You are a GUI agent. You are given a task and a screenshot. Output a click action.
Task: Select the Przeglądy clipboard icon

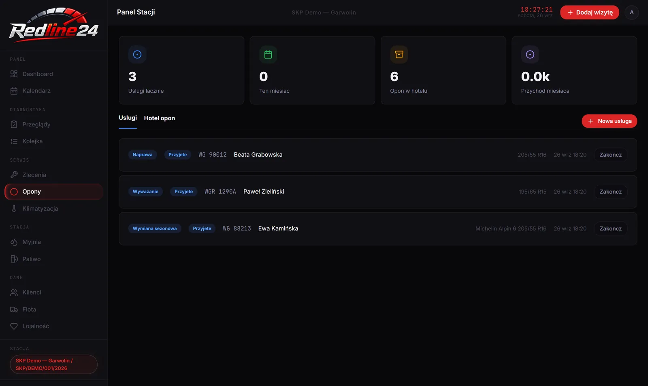pos(14,124)
